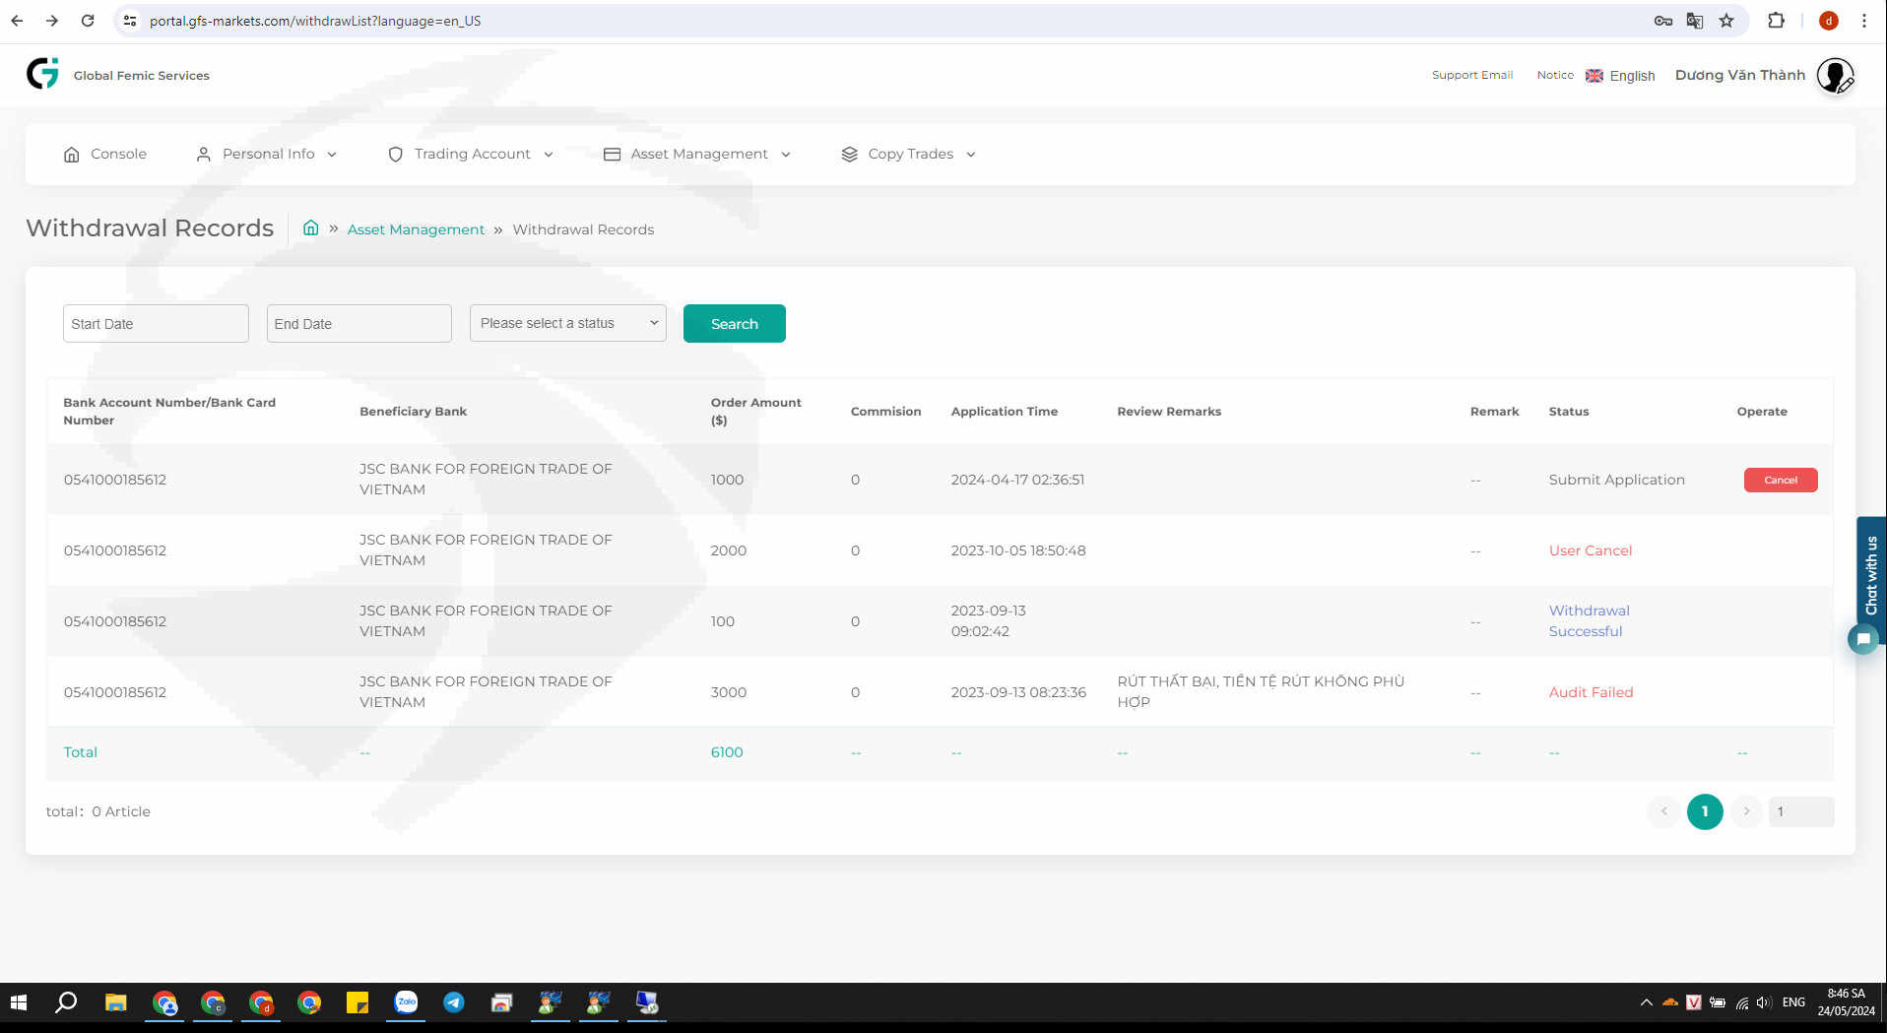Click the Start Date input field
Viewport: 1887px width, 1033px height.
tap(156, 323)
